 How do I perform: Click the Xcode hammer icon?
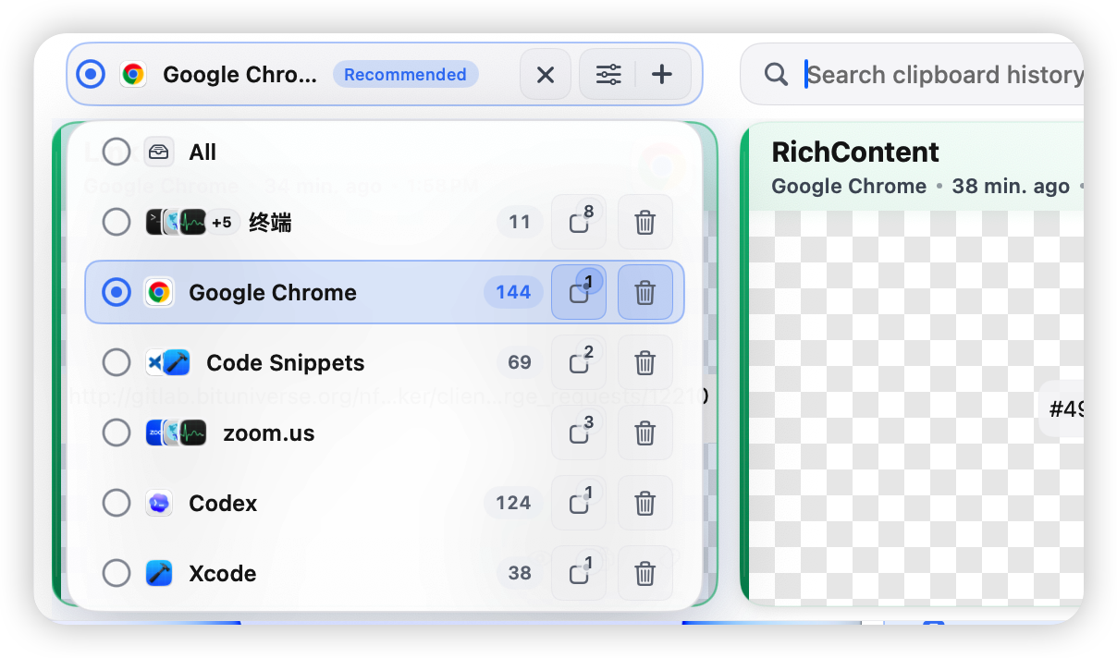159,573
